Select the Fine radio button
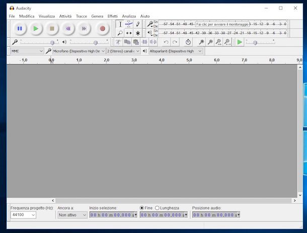Viewport: 307px width, 233px height. (x=142, y=208)
